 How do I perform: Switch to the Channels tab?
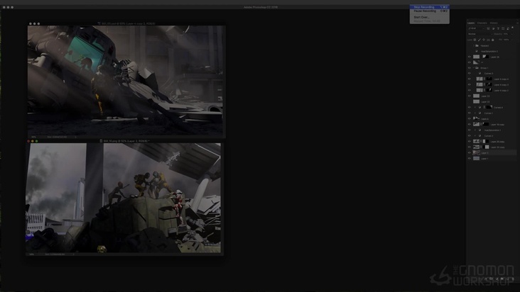(x=482, y=23)
